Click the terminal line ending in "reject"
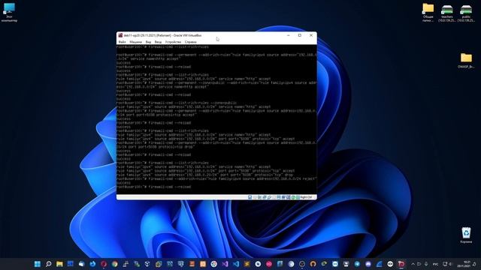Viewport: 481px width, 270px height. [x=216, y=178]
